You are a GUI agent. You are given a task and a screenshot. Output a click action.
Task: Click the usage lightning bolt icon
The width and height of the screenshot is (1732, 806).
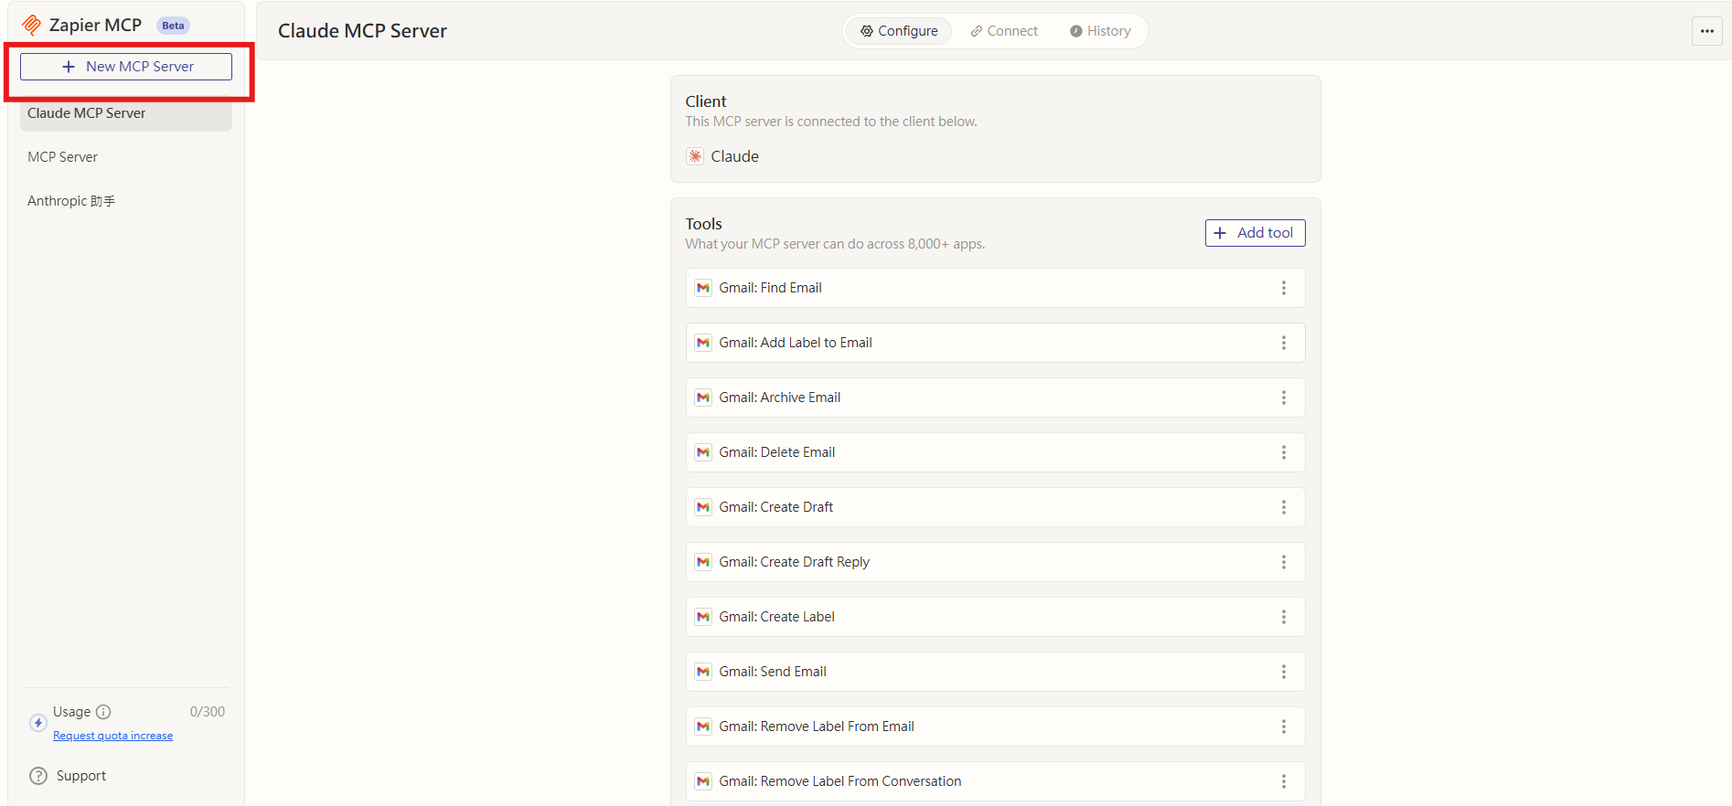pyautogui.click(x=37, y=723)
